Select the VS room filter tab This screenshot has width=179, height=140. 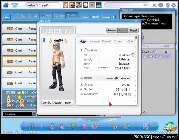(x=33, y=16)
